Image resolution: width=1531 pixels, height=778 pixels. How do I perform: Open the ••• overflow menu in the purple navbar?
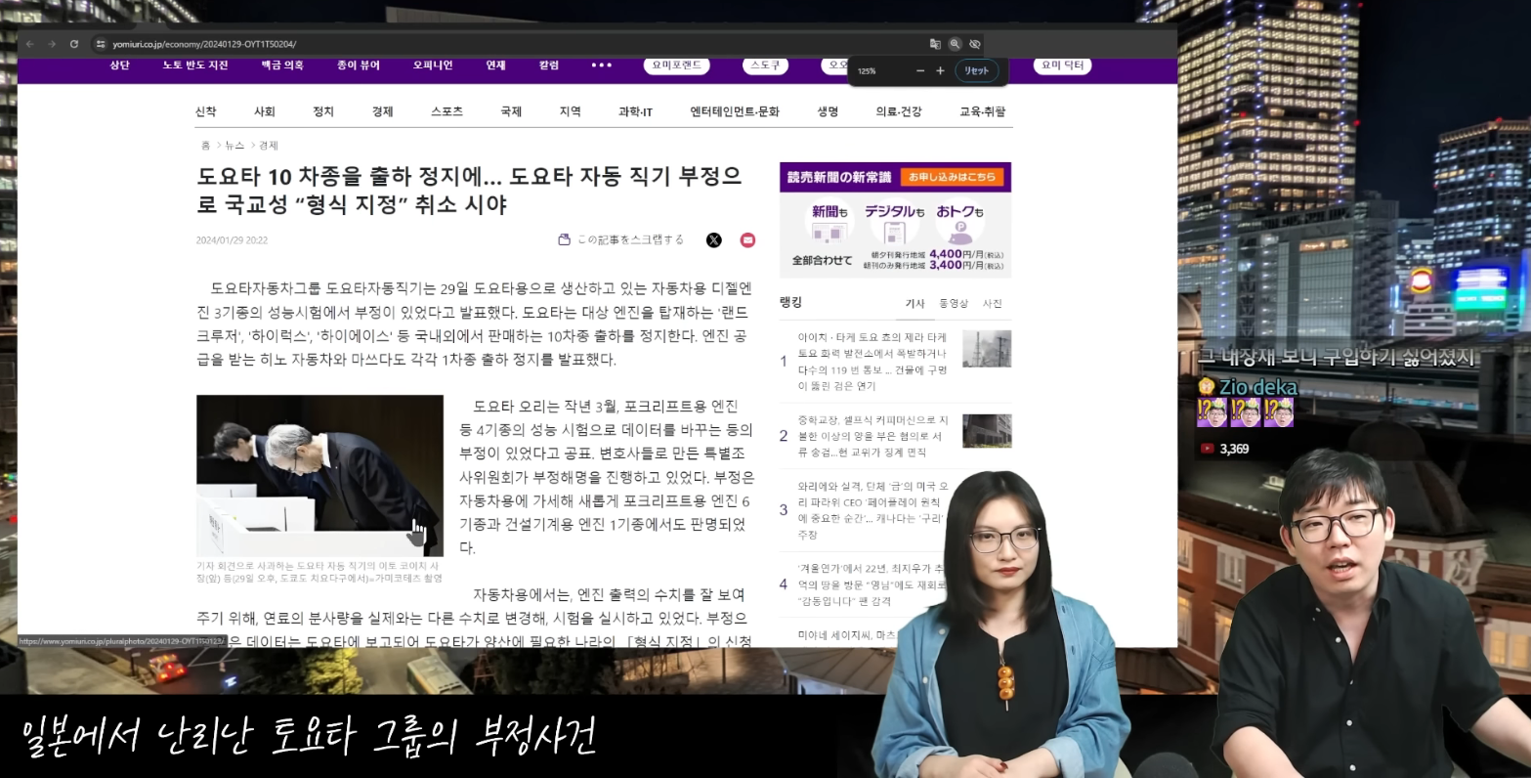pyautogui.click(x=601, y=65)
